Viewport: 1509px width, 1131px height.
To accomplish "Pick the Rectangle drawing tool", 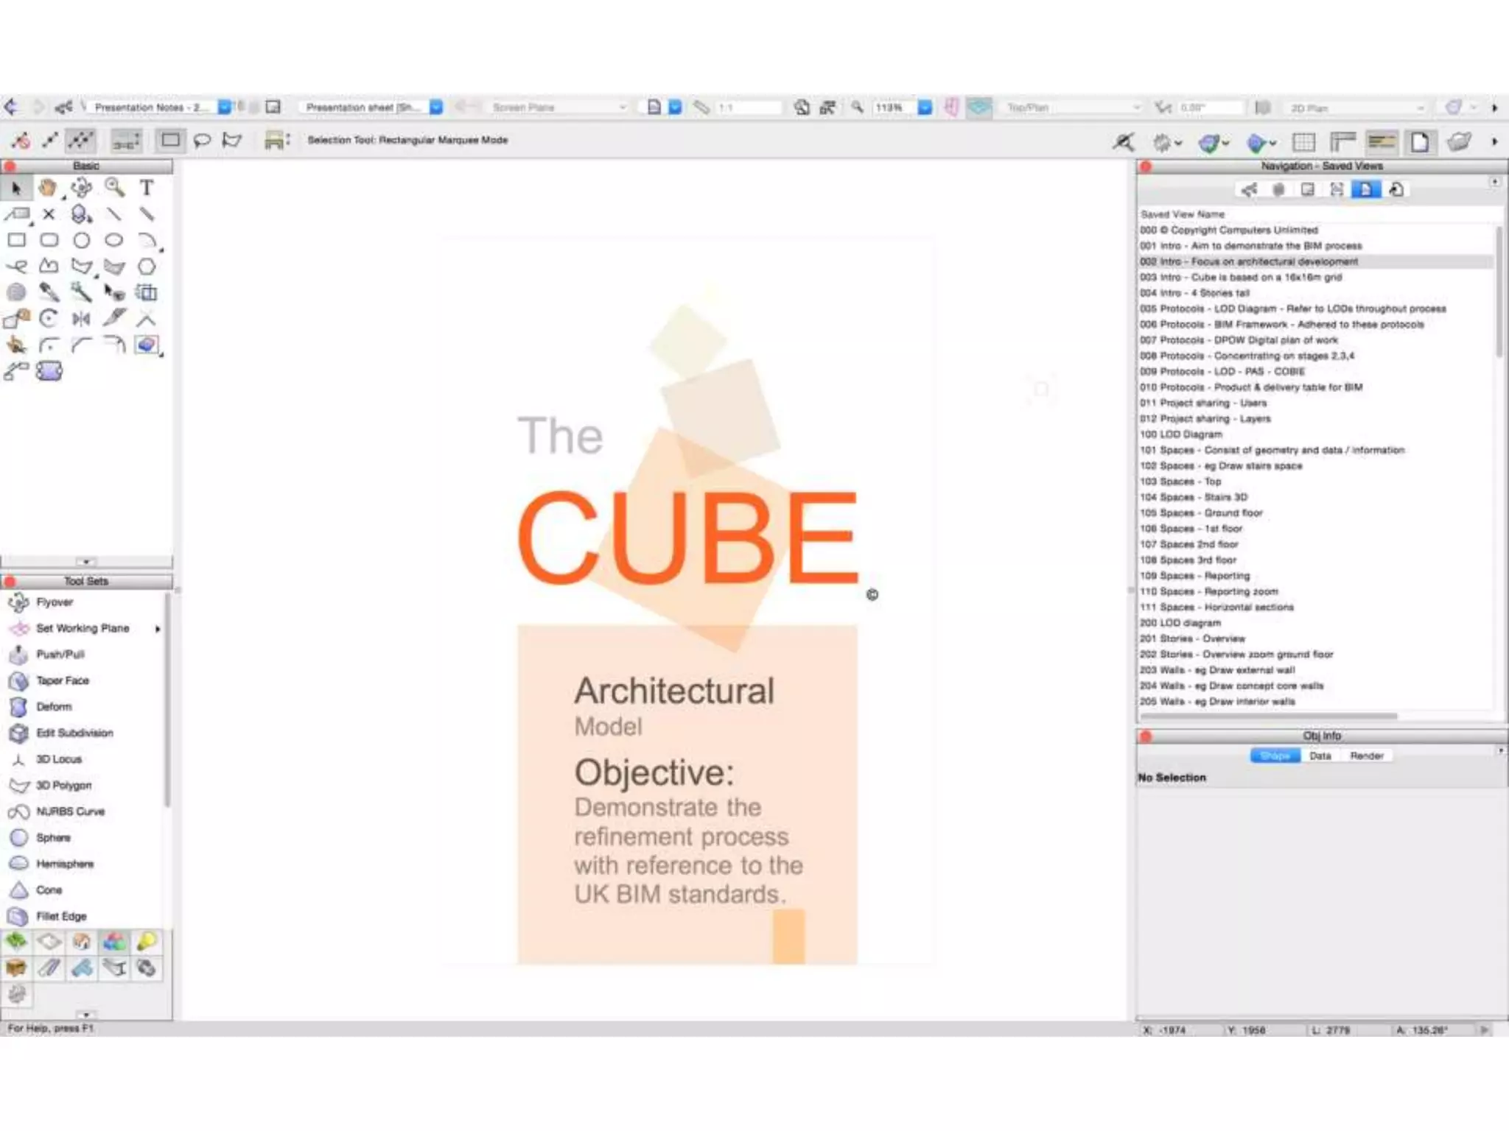I will [x=16, y=240].
